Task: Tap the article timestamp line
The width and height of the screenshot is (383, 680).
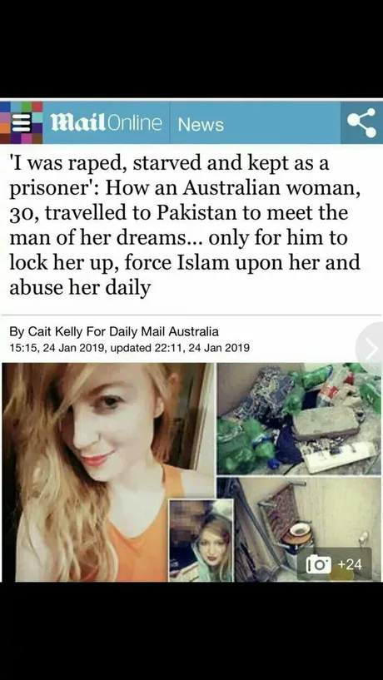Action: [x=129, y=348]
